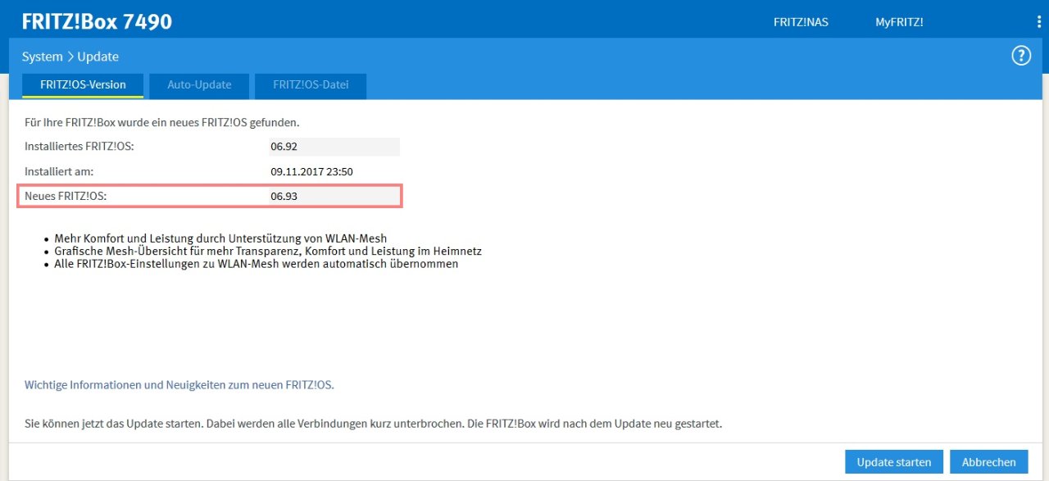Click the 'Sie können jetzt das Update starten' note
The image size is (1049, 481).
point(373,424)
